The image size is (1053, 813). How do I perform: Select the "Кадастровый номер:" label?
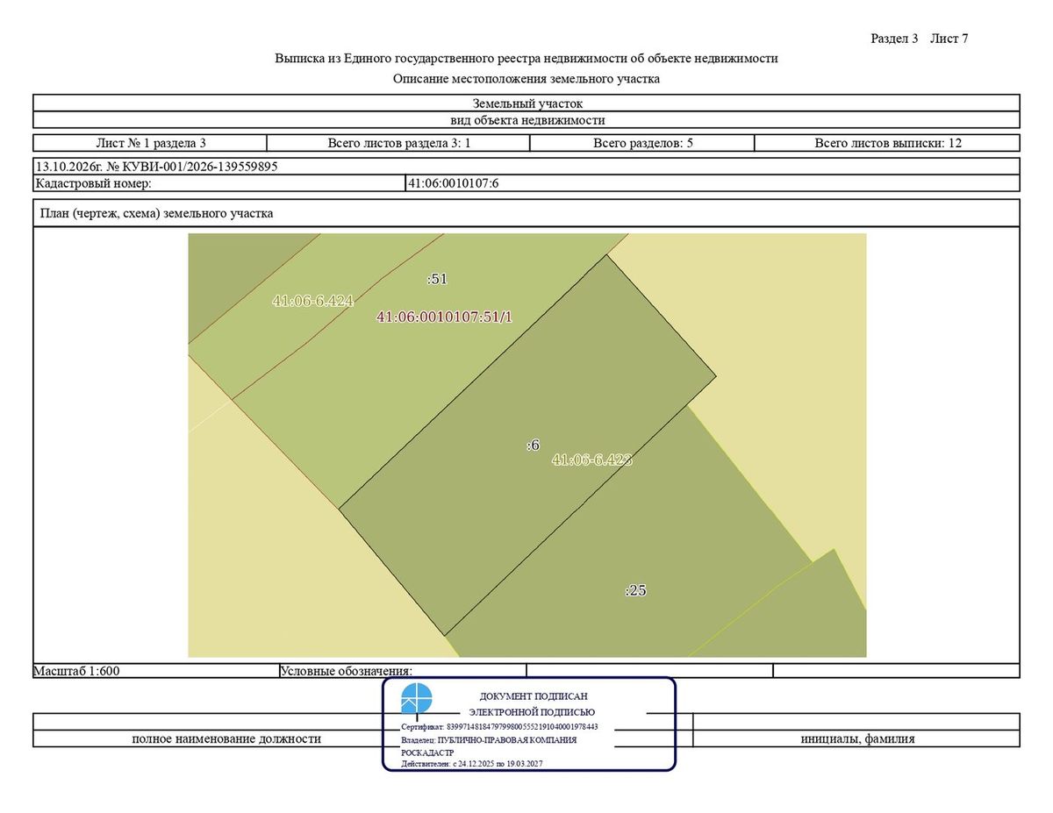[94, 183]
